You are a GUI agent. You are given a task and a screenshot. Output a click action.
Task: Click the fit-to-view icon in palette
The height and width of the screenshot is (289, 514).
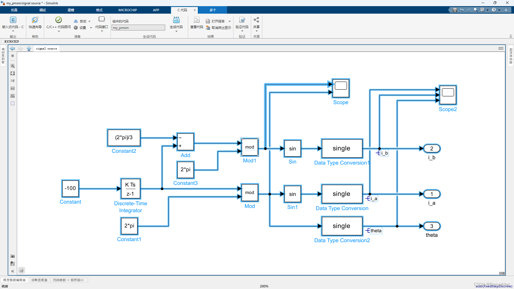click(13, 73)
